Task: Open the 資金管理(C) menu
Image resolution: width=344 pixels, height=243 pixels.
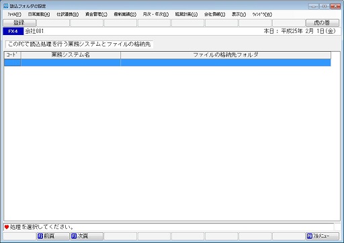Action: click(96, 14)
